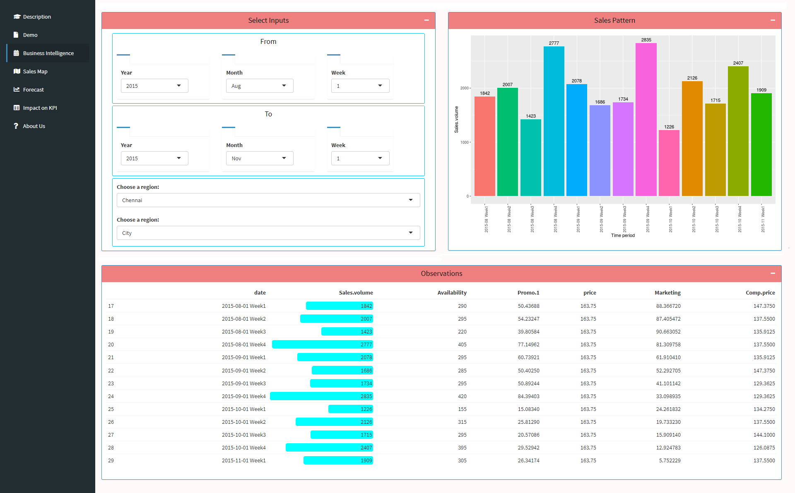795x493 pixels.
Task: Collapse the Observations panel
Action: (x=773, y=273)
